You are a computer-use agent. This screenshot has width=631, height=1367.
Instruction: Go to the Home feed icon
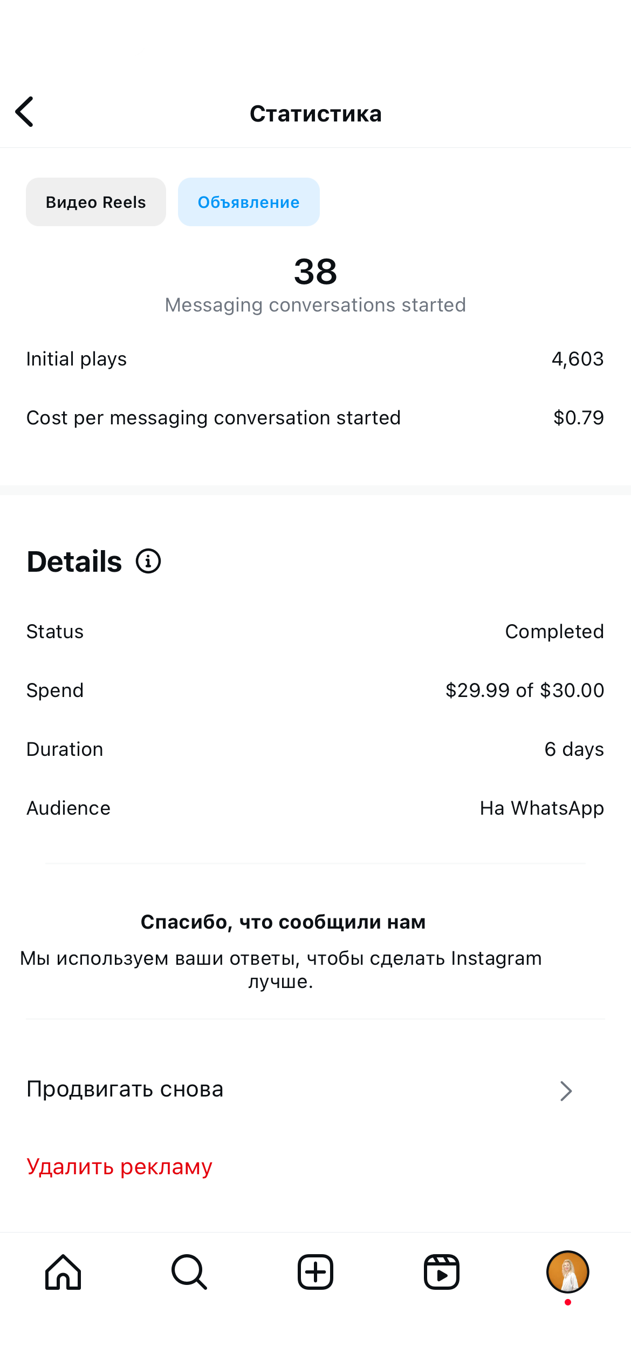pos(63,1272)
